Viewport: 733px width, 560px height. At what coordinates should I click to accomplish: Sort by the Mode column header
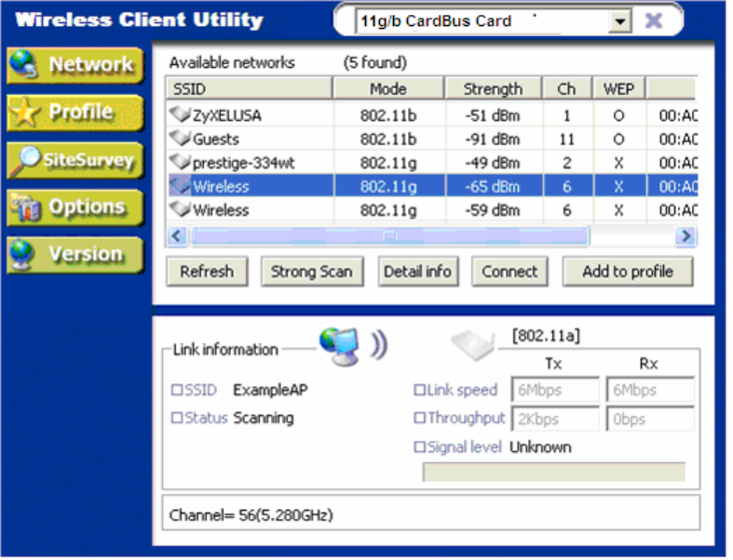pyautogui.click(x=388, y=88)
